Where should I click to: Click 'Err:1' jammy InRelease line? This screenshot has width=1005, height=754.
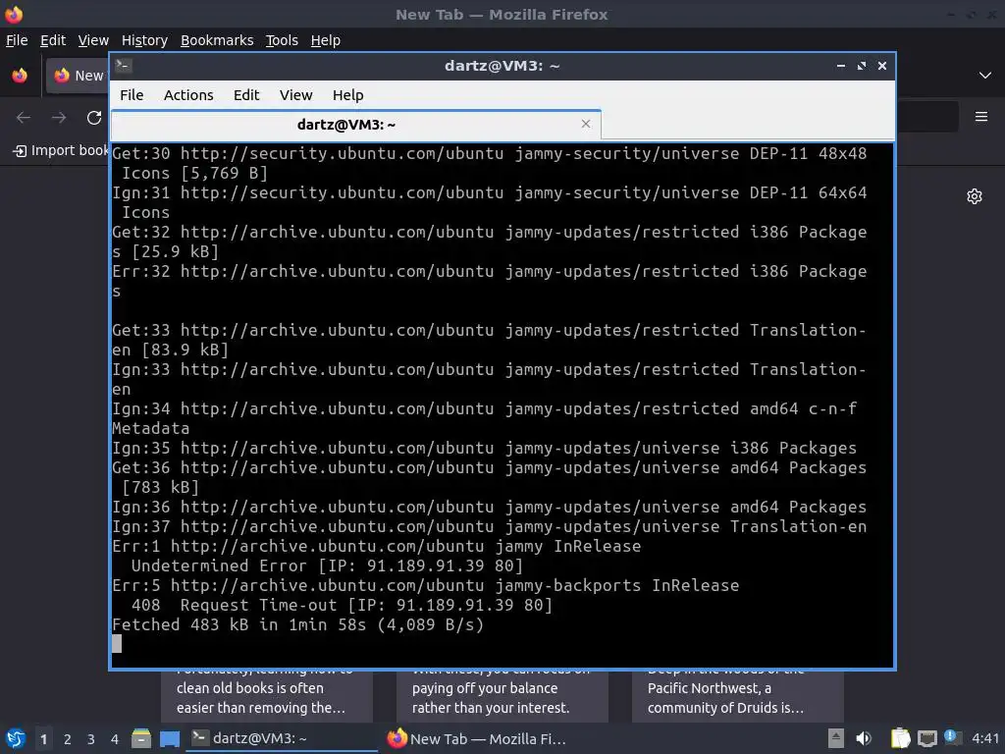(x=376, y=546)
